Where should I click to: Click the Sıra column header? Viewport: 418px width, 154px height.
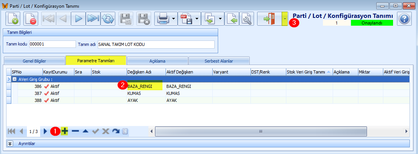[x=83, y=72]
